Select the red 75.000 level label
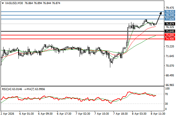 click(x=170, y=35)
